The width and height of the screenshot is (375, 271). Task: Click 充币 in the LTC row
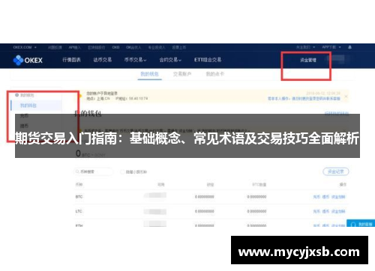316,211
